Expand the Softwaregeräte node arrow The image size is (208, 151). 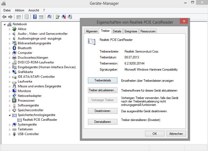pos(10,106)
